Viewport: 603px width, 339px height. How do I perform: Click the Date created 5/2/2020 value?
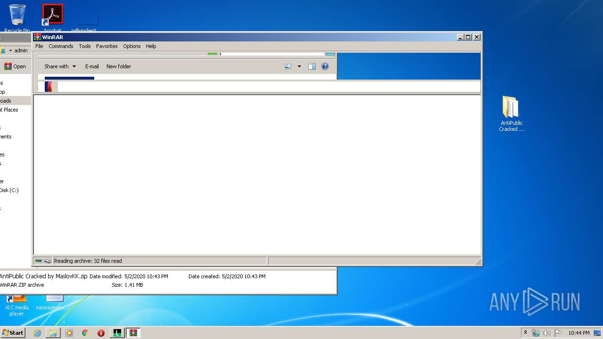coord(244,276)
